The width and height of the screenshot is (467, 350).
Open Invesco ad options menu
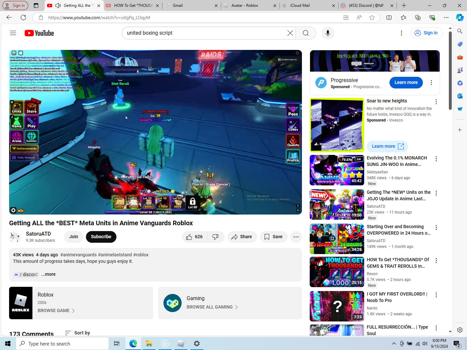[436, 102]
